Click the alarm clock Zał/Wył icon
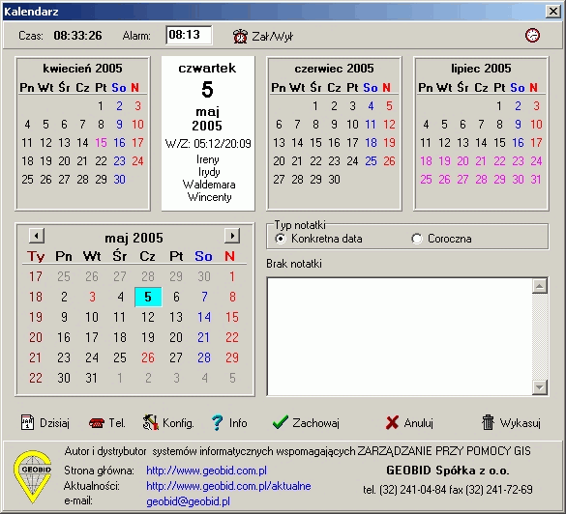 click(240, 36)
